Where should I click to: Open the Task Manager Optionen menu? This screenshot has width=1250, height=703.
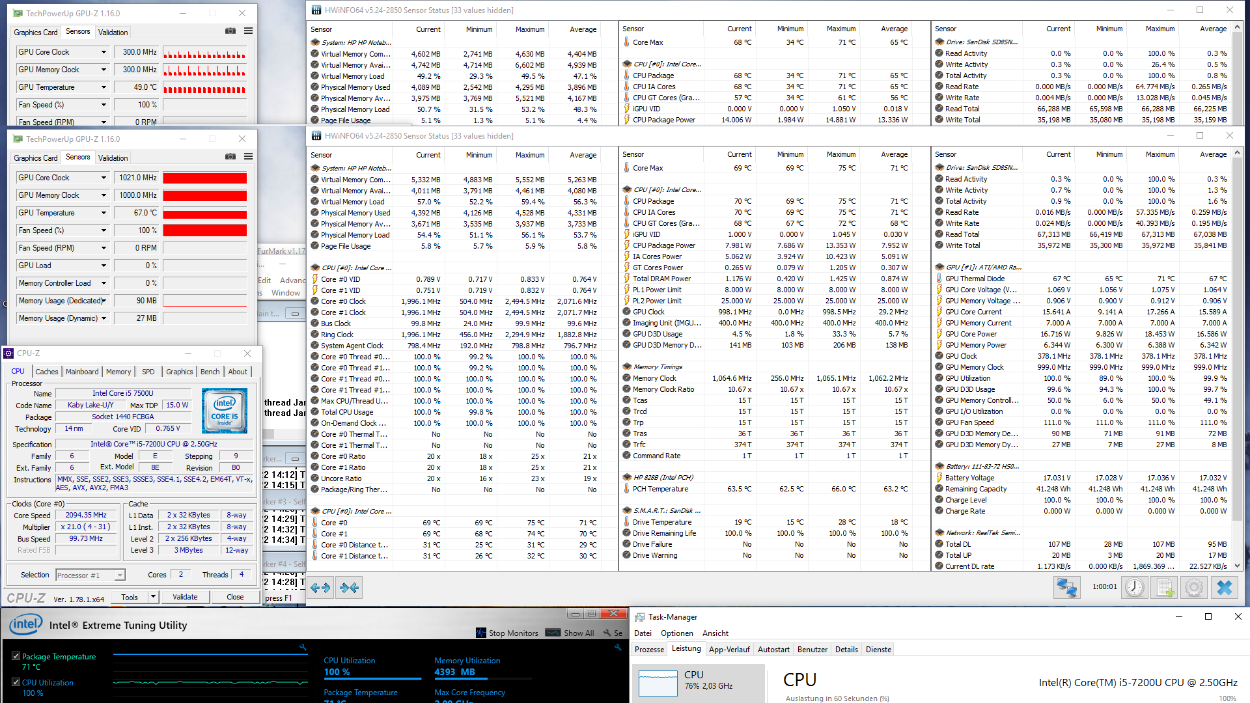coord(676,633)
